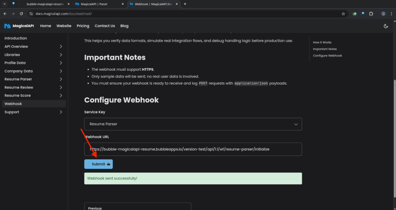Go back with browser back arrow
The width and height of the screenshot is (396, 210).
[x=5, y=14]
